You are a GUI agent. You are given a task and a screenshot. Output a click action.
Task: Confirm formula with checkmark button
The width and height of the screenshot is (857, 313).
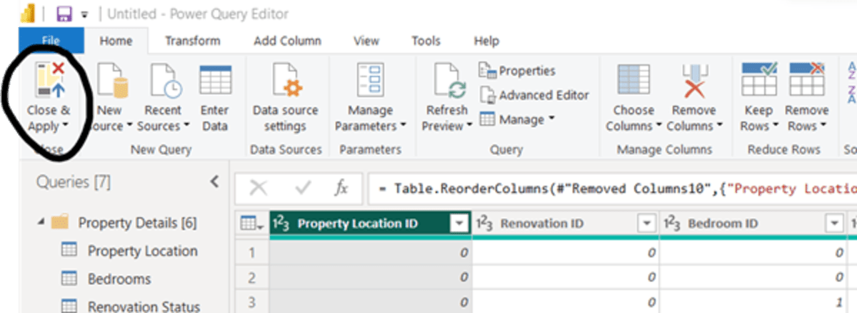pos(303,188)
